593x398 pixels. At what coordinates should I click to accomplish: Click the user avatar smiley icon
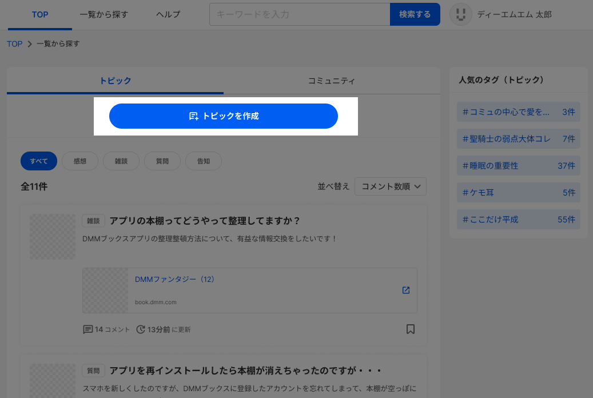tap(461, 15)
